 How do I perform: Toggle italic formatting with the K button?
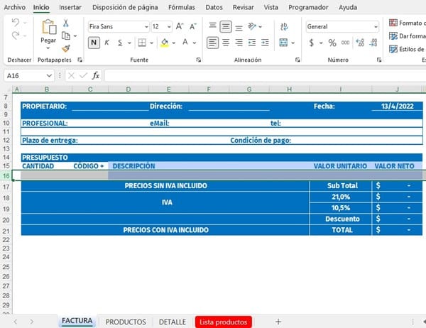108,43
